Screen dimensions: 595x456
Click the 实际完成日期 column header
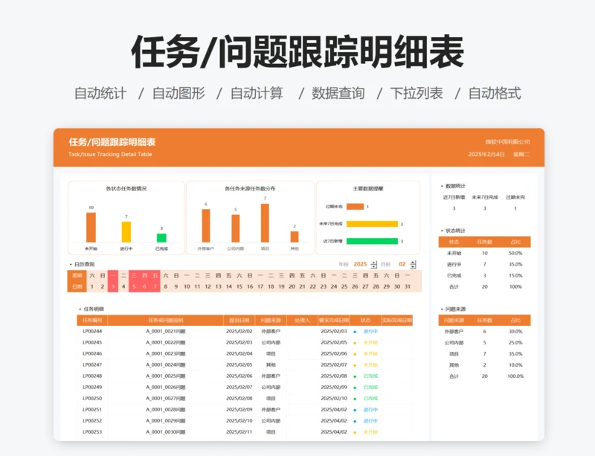tap(397, 321)
